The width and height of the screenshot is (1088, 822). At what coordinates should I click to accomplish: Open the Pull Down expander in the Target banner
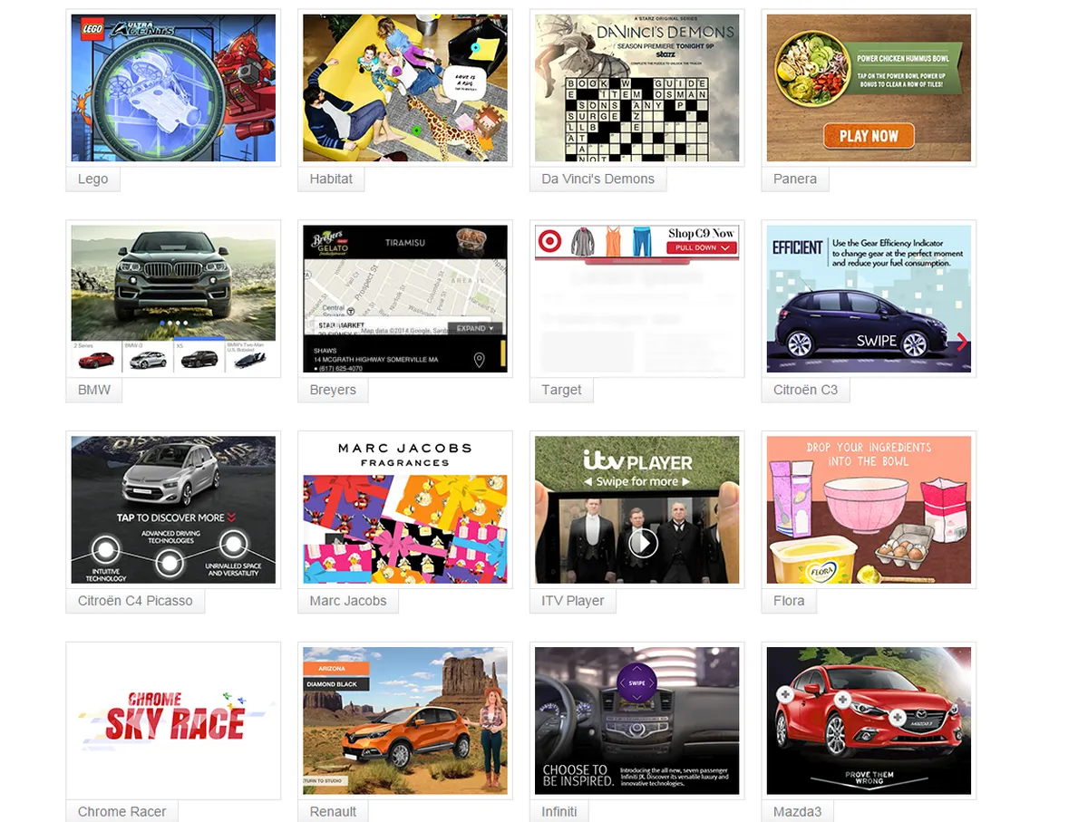click(701, 247)
